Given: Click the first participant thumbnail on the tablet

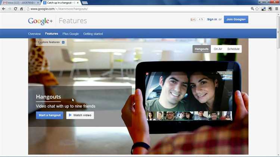Looking at the screenshot, I should click(151, 116).
